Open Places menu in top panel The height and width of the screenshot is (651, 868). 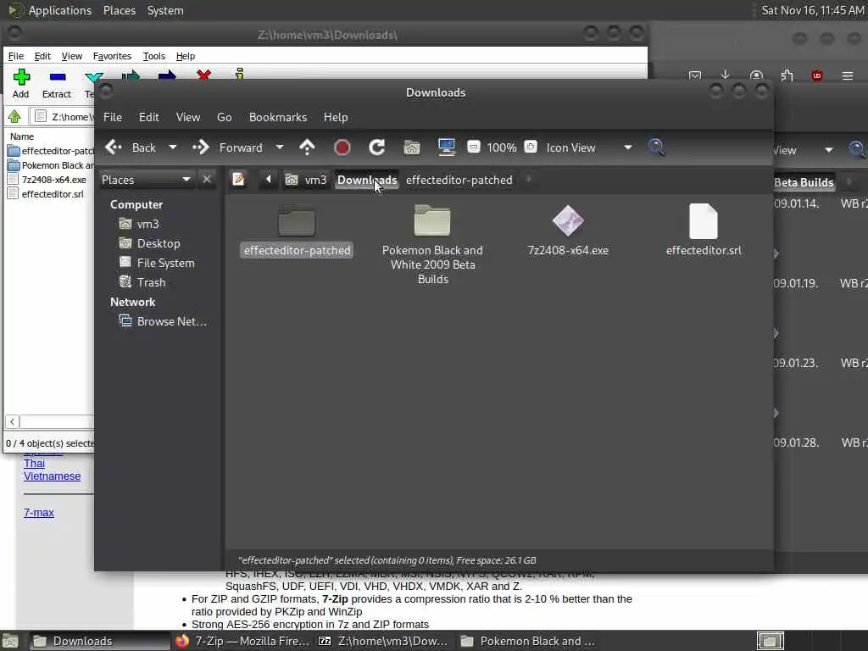[119, 10]
